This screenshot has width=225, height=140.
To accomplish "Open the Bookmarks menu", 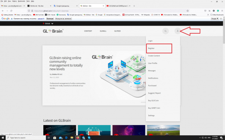I will click(x=22, y=1).
